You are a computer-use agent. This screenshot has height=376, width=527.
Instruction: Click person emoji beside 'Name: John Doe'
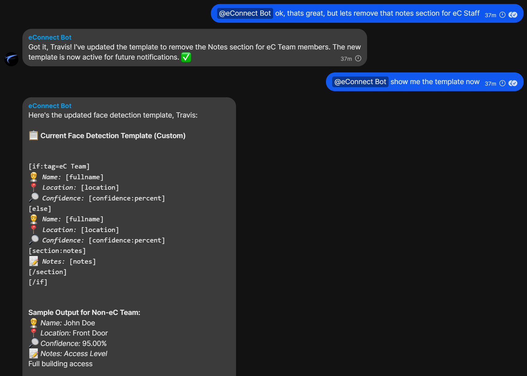point(33,323)
